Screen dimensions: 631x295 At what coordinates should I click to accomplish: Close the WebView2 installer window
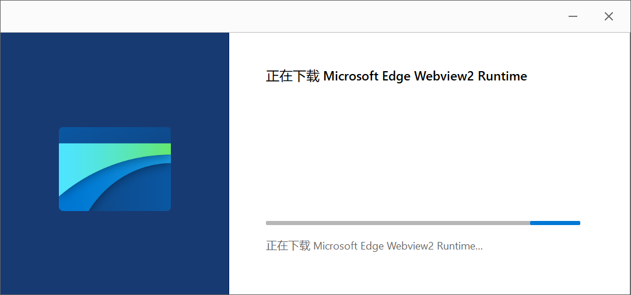pyautogui.click(x=608, y=16)
